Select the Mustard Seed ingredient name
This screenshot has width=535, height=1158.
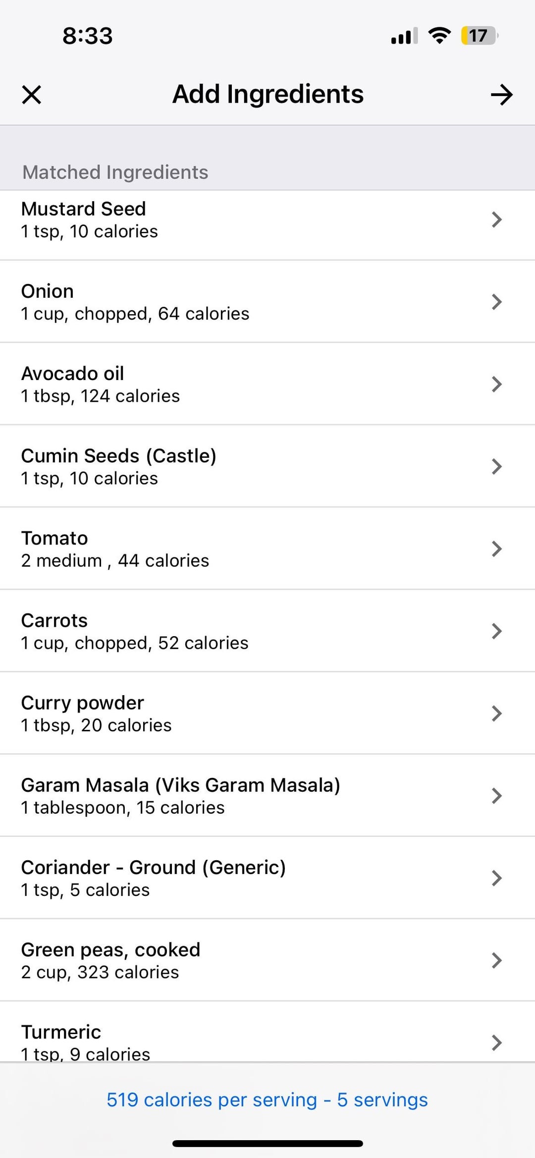[83, 209]
